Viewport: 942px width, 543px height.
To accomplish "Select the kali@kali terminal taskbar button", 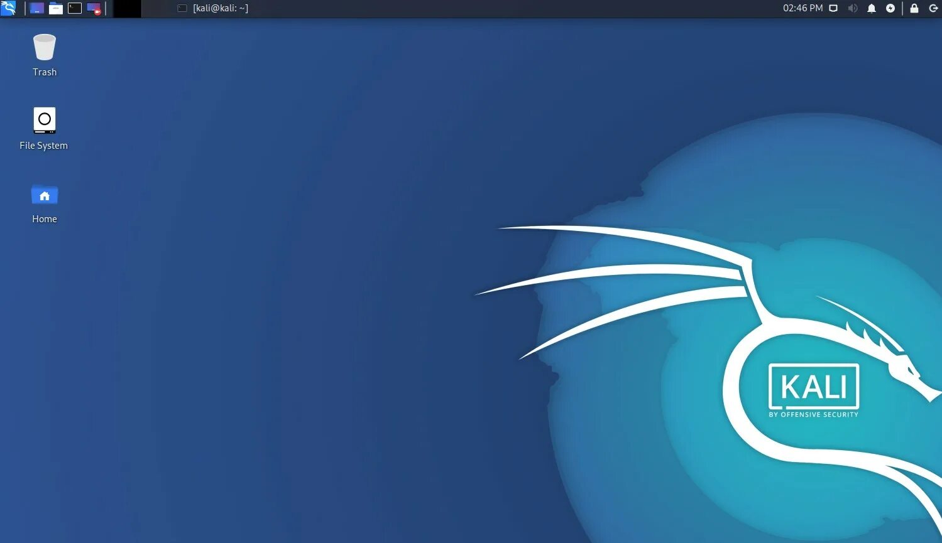I will (213, 8).
